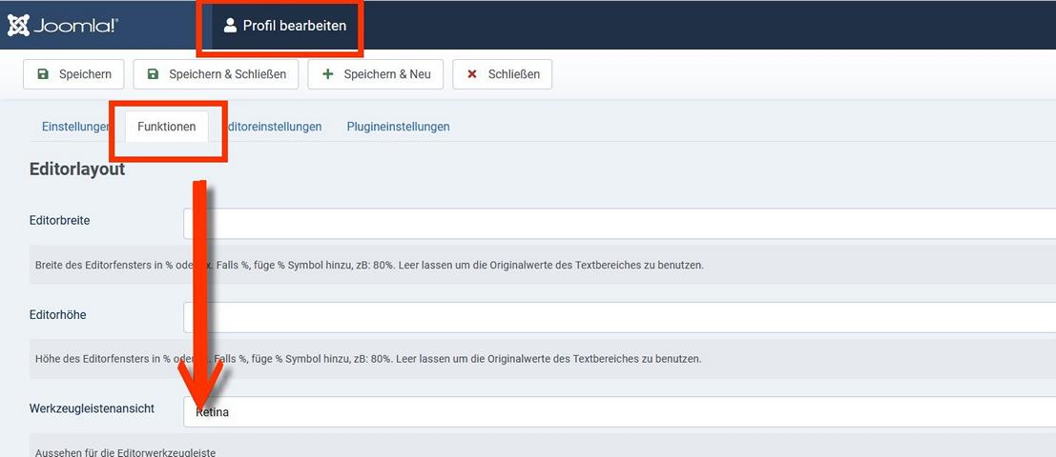Click the Editorbreite label
Viewport: 1056px width, 457px height.
pyautogui.click(x=60, y=220)
